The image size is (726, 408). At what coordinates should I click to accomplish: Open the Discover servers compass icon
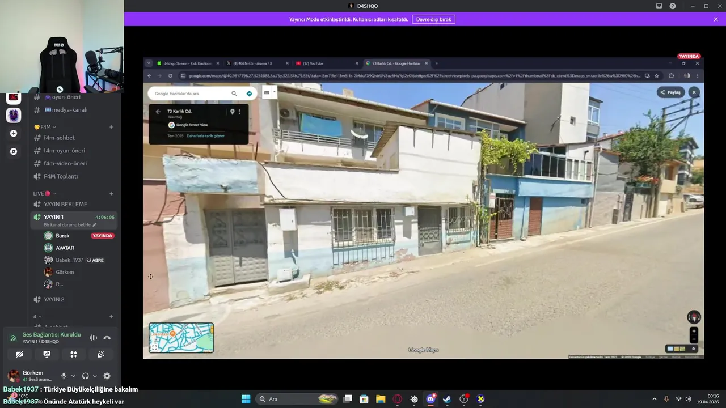tap(14, 152)
